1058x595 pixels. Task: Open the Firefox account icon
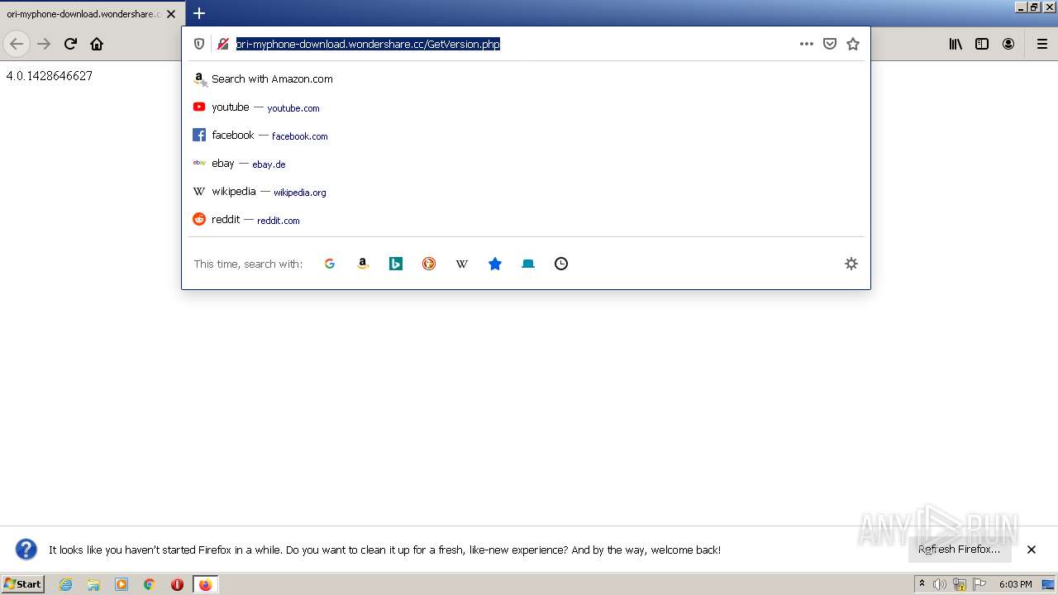1008,44
